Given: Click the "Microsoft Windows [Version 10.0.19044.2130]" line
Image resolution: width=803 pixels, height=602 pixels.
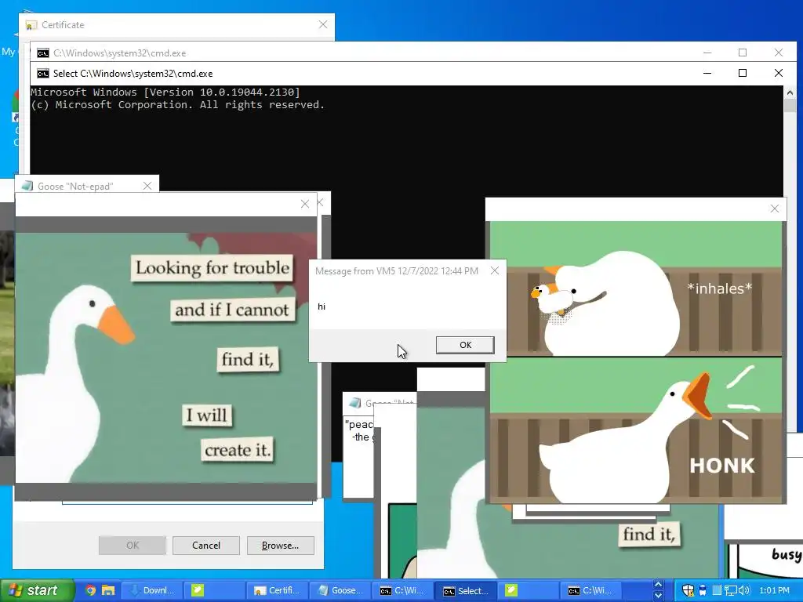Looking at the screenshot, I should pos(165,92).
